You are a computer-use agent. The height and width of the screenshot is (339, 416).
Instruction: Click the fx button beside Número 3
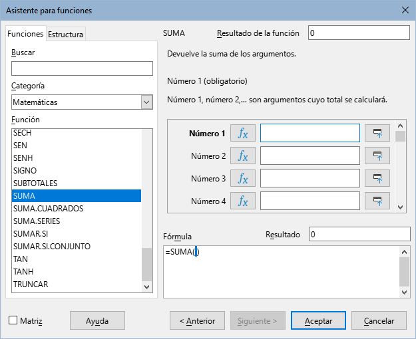pos(243,178)
